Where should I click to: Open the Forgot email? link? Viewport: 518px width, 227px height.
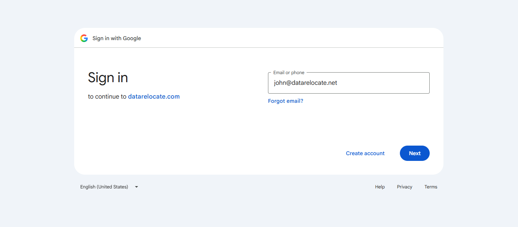(x=286, y=101)
